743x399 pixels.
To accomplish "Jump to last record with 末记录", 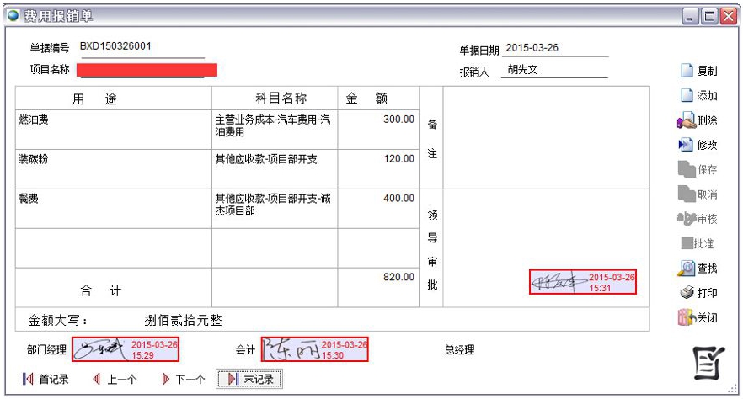I will tap(249, 380).
